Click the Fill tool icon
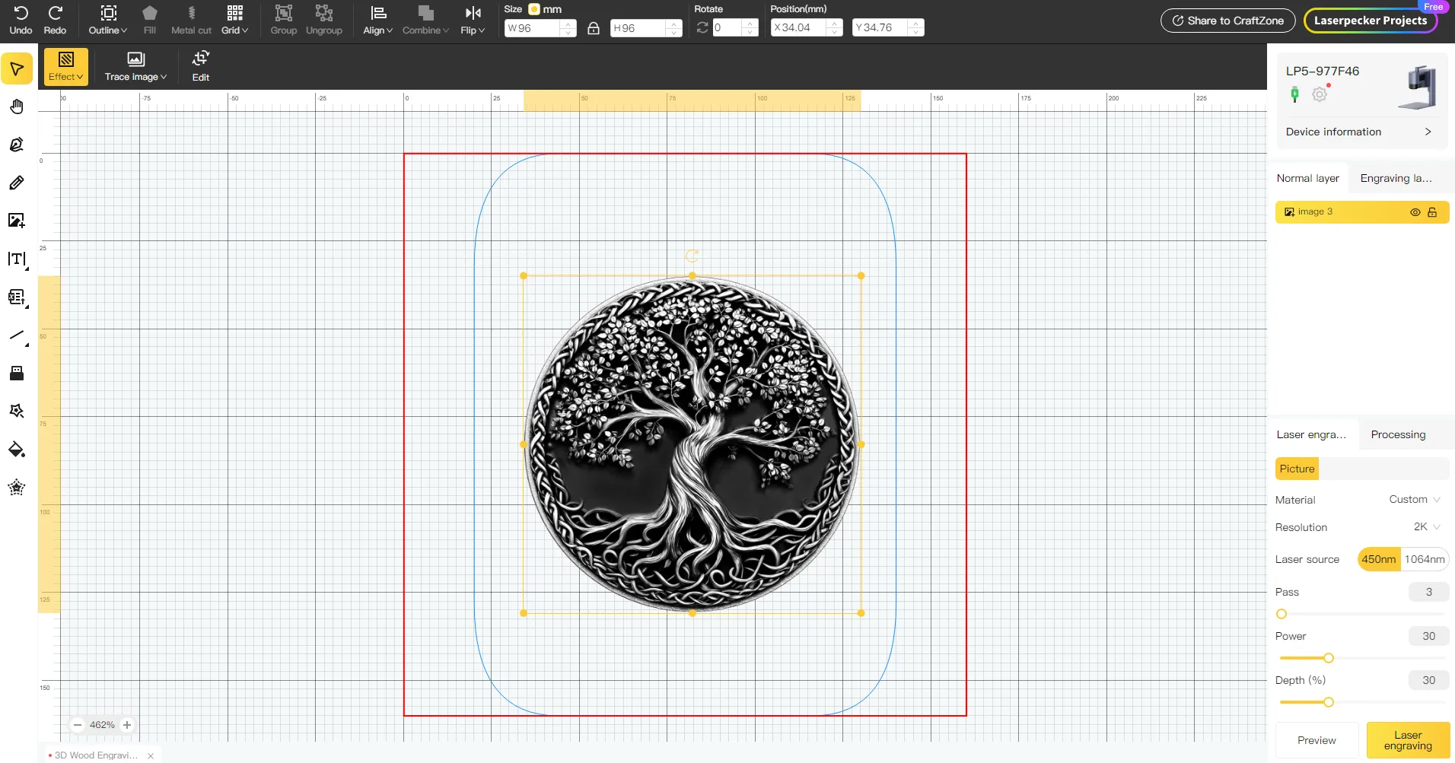 150,13
